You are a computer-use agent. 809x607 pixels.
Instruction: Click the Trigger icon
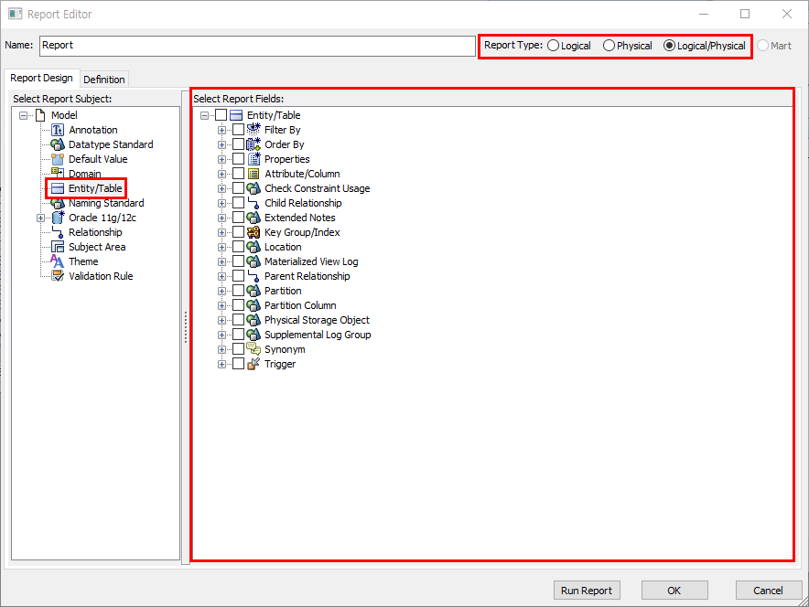click(253, 364)
